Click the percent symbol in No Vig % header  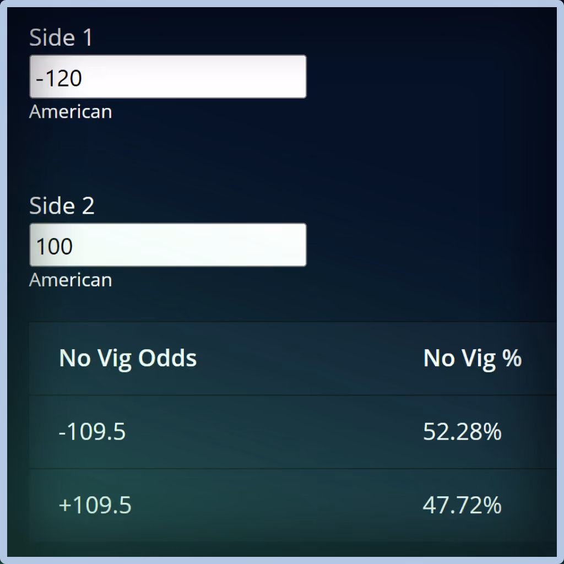512,357
